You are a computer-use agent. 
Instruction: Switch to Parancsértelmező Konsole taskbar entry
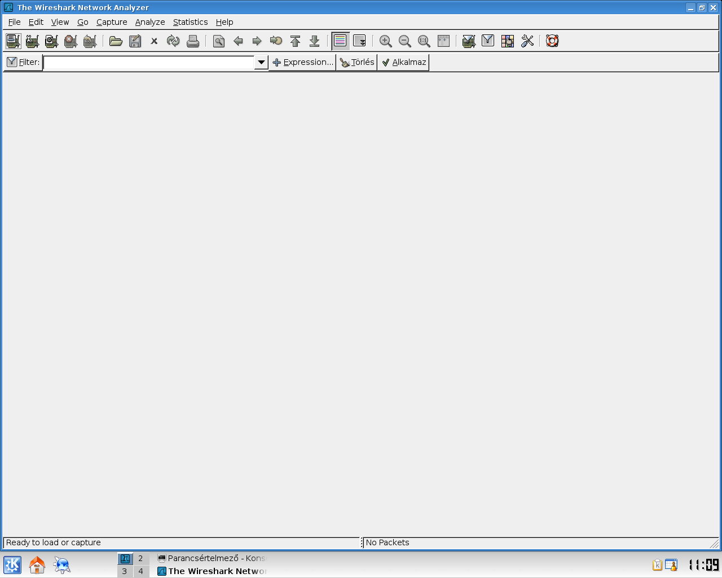[x=212, y=558]
